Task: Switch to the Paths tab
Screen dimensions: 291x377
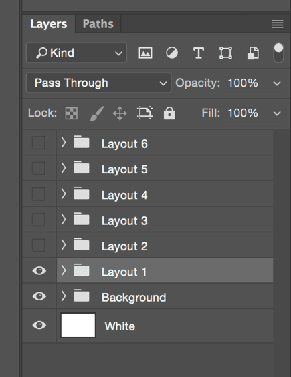Action: click(98, 24)
